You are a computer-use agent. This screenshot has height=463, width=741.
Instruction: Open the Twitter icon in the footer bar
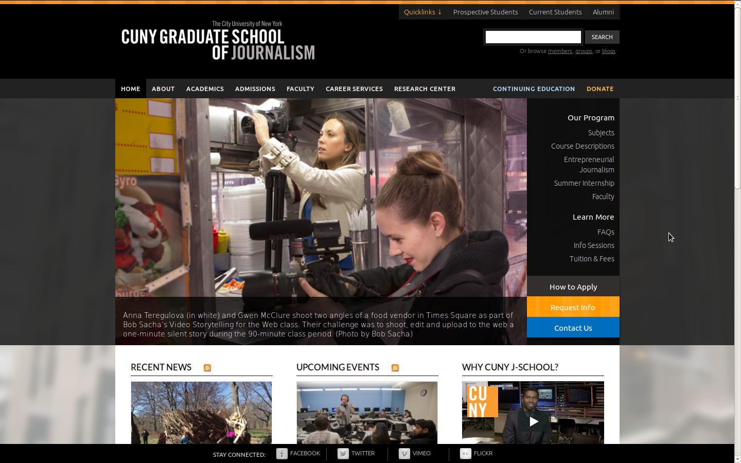[343, 454]
